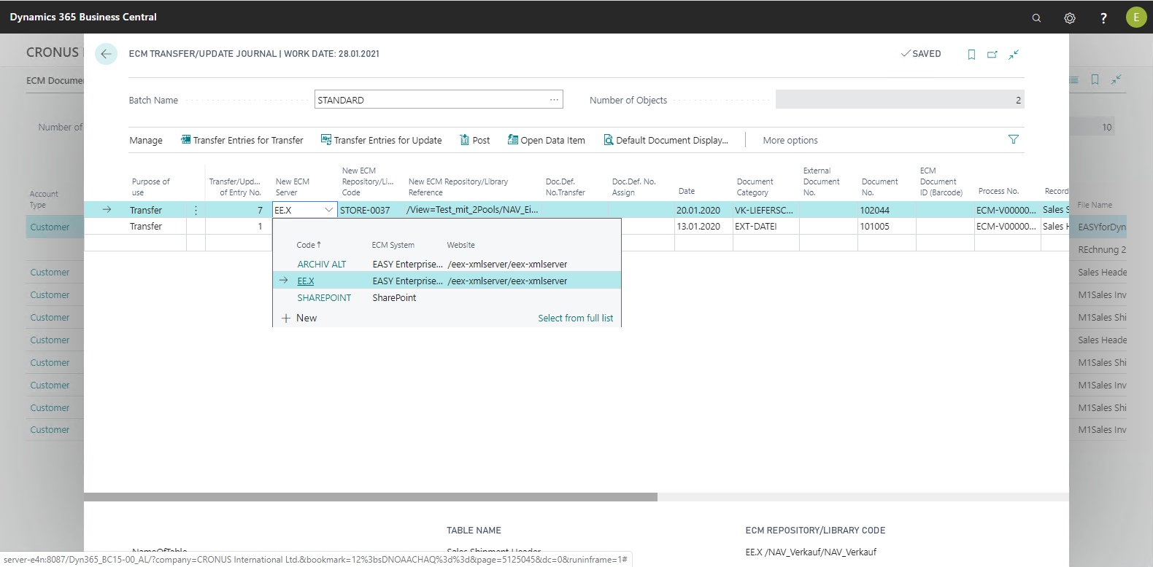Open the Manage menu
This screenshot has height=567, width=1153.
tap(146, 140)
